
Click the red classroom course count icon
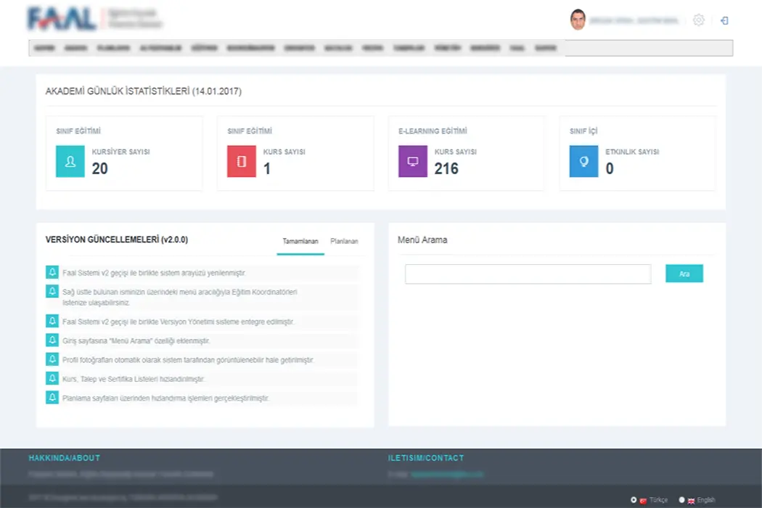[242, 162]
